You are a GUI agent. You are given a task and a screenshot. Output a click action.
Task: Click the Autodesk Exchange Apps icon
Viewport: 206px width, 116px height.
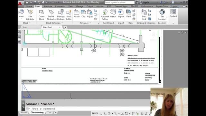[161, 2]
